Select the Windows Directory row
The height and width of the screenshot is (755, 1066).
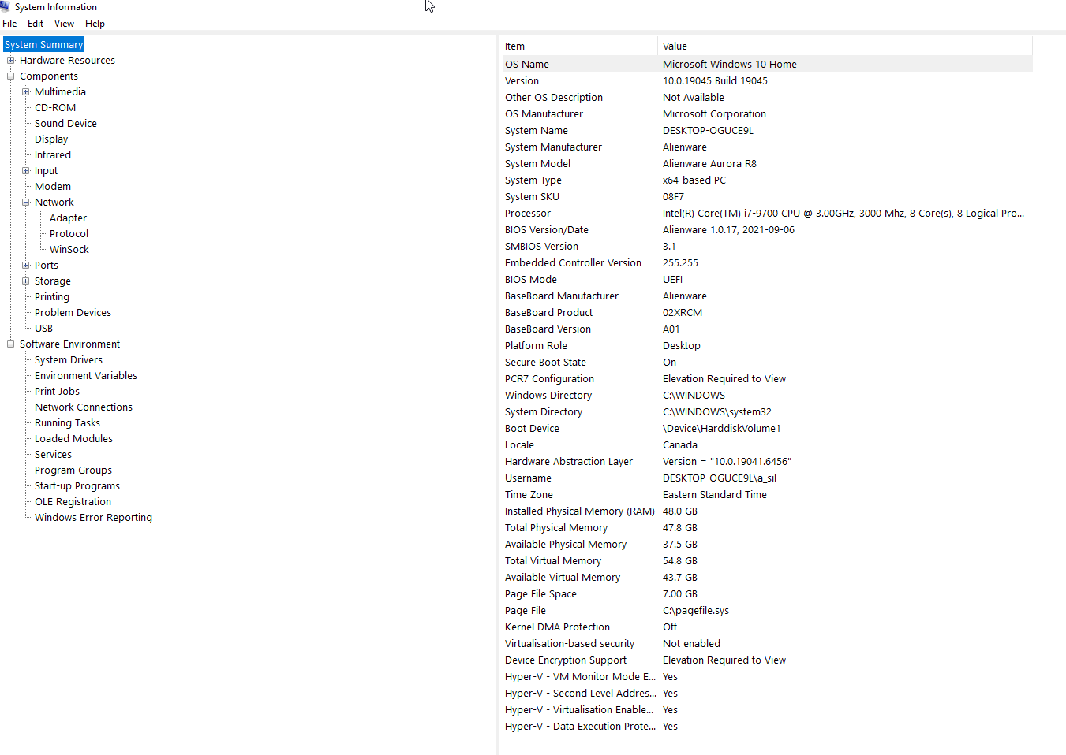point(766,396)
